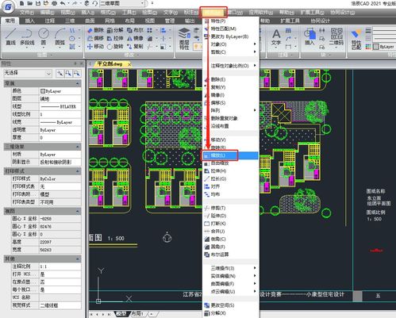Choose 更改为 ByLayer(B) menu entry
This screenshot has height=318, width=396.
[231, 36]
